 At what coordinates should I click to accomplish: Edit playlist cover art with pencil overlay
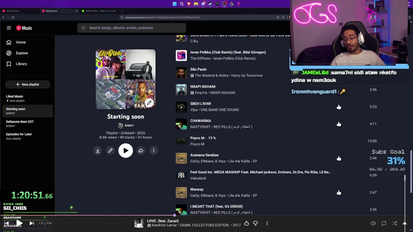(149, 103)
